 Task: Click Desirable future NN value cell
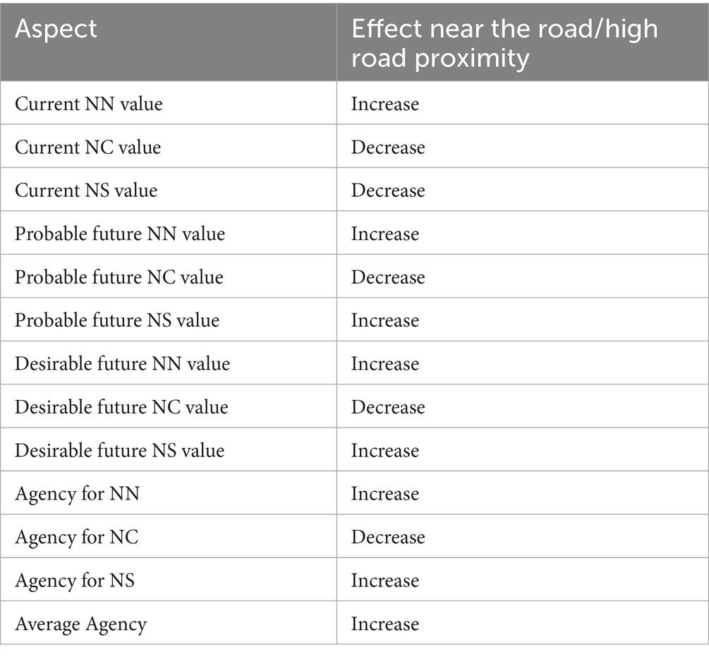pos(123,363)
